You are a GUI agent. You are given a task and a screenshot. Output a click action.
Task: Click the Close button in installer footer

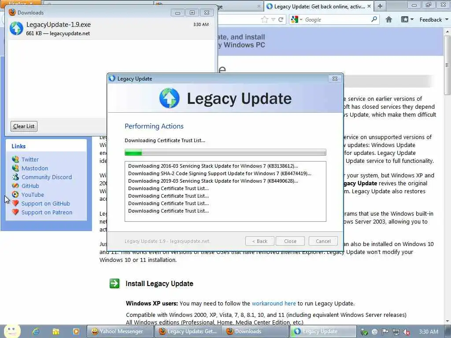[290, 241]
